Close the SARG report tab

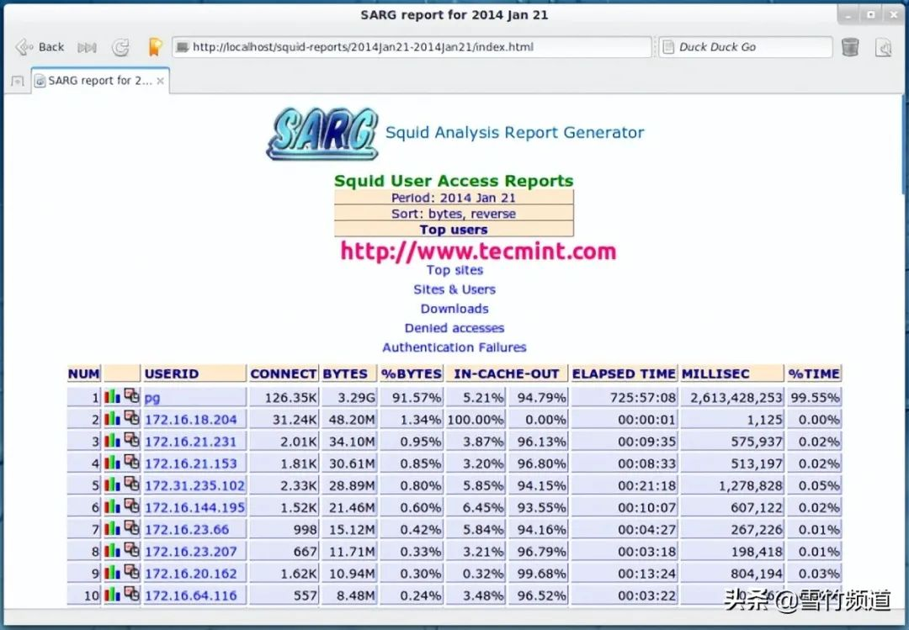pyautogui.click(x=161, y=82)
